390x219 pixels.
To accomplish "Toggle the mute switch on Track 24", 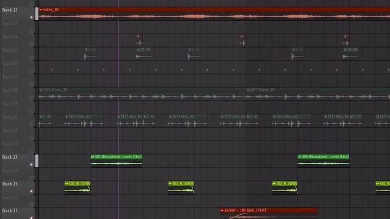I will (31, 178).
